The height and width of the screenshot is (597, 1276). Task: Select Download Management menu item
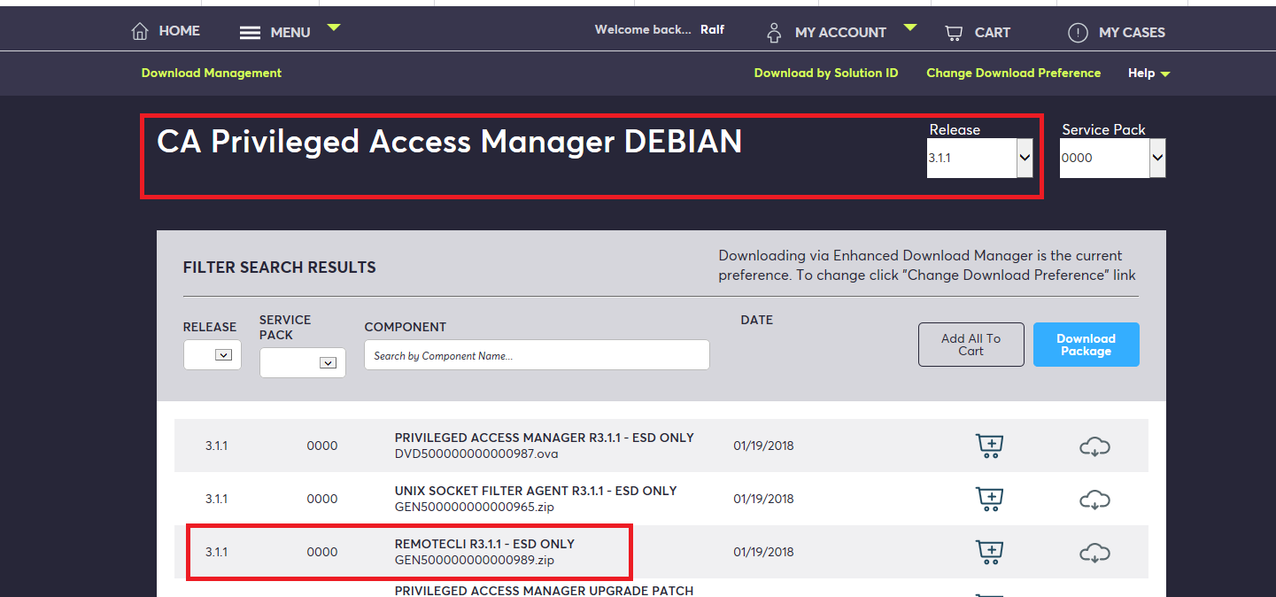(211, 73)
